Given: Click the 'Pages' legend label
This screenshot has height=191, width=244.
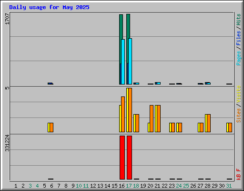Looking at the screenshot, I should coord(238,58).
